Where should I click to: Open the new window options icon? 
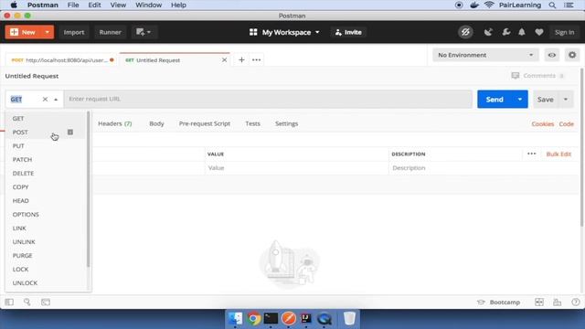point(144,32)
